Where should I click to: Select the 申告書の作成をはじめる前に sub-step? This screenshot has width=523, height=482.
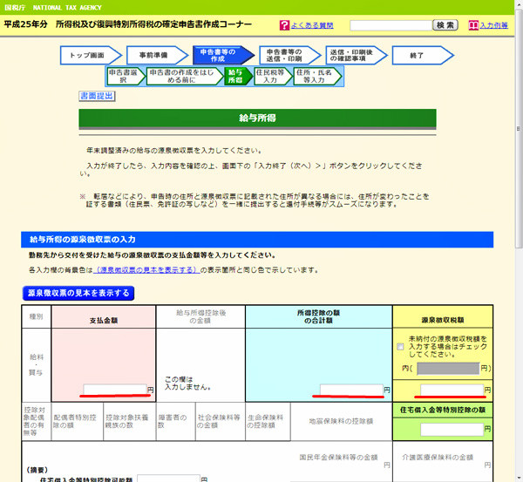[x=185, y=77]
